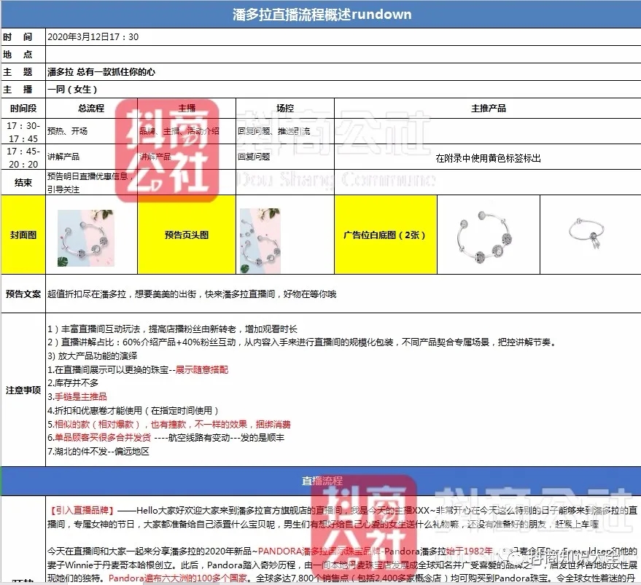Select the 结束 row label
This screenshot has width=641, height=585.
click(23, 182)
